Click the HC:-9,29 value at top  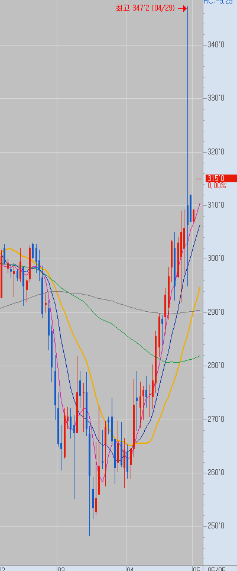[218, 2]
